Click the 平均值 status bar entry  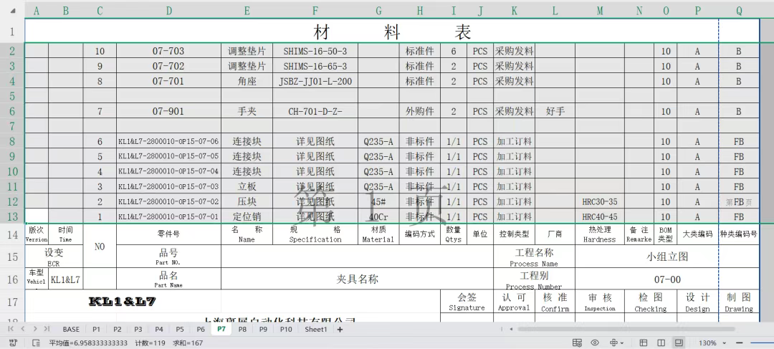tap(88, 343)
